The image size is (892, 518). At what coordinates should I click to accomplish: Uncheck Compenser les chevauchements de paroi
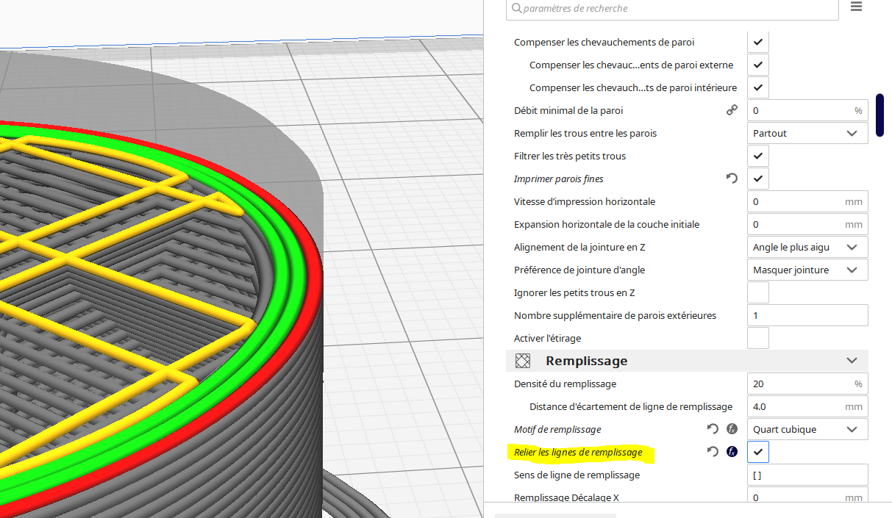click(x=758, y=42)
